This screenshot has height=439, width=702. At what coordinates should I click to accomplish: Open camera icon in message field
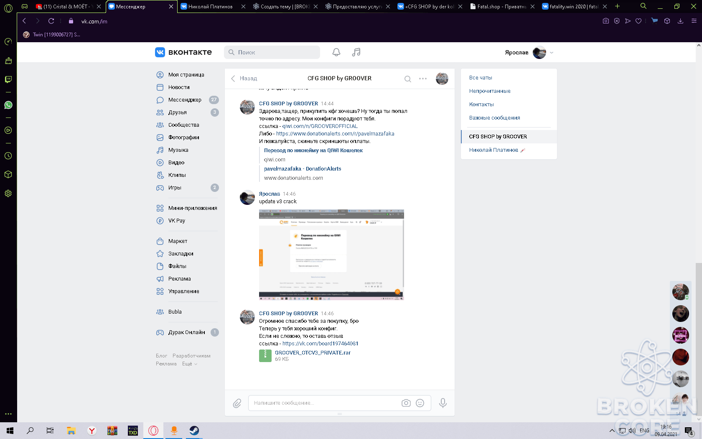(x=406, y=403)
